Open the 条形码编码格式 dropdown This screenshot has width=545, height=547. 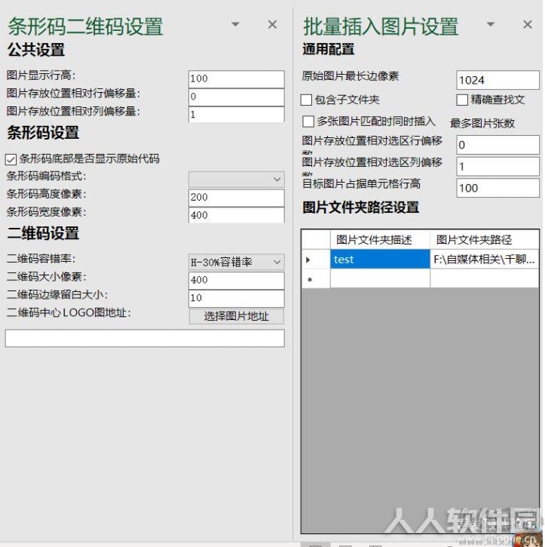(236, 180)
